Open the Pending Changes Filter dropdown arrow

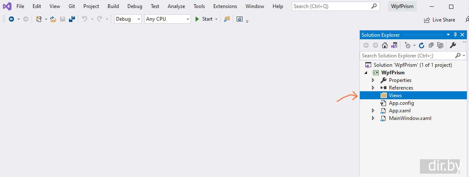(x=414, y=45)
